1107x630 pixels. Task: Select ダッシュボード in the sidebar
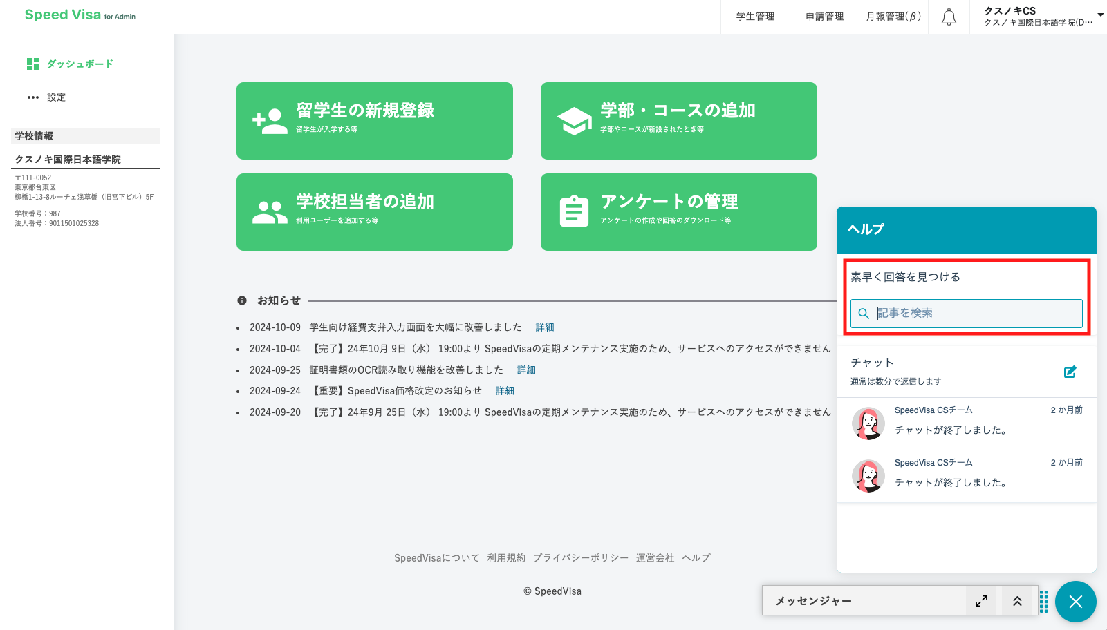(x=80, y=64)
